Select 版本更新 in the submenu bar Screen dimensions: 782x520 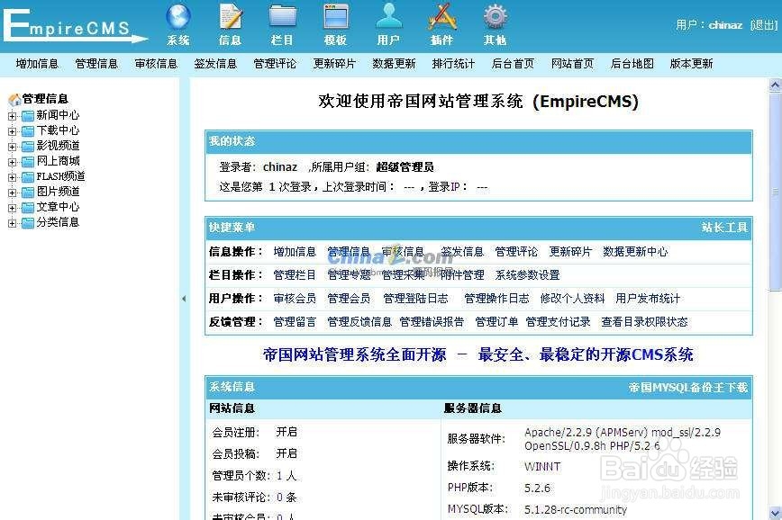pyautogui.click(x=691, y=64)
